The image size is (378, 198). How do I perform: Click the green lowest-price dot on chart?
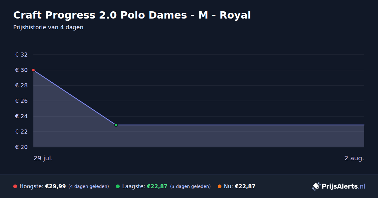tap(116, 125)
